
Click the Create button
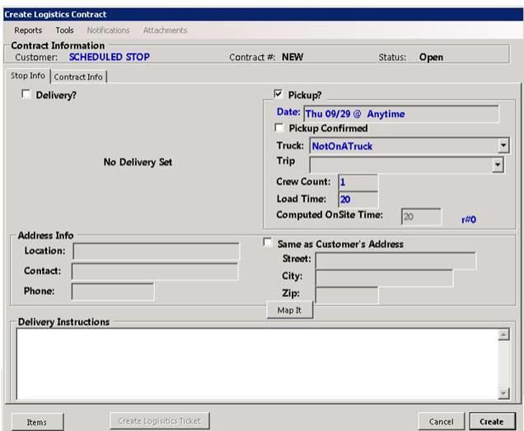pos(492,421)
